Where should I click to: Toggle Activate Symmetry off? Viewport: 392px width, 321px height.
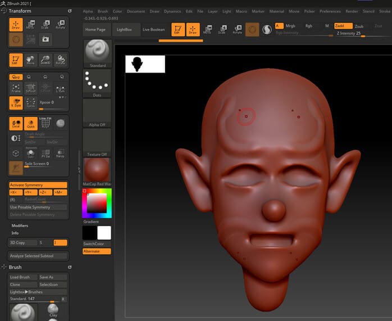point(38,185)
